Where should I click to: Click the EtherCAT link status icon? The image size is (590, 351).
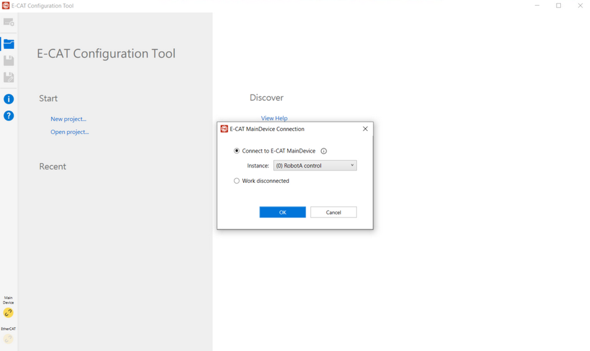8,339
